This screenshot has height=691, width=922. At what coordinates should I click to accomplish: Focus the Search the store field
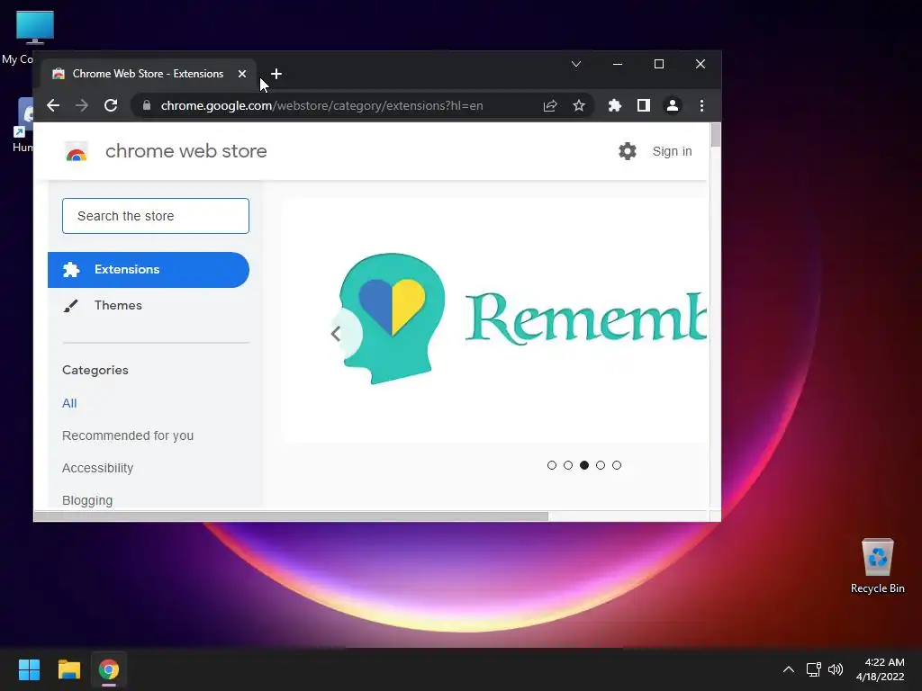click(x=156, y=216)
